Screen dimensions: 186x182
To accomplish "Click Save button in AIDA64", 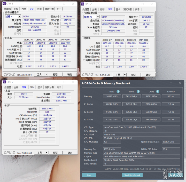I will 89,175.
